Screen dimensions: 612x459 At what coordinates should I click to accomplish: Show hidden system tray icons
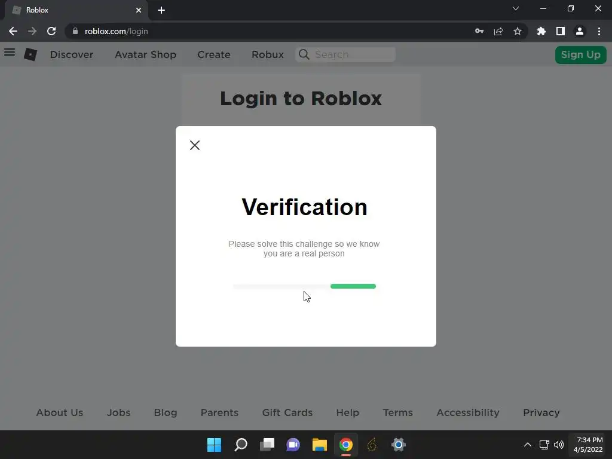click(x=528, y=445)
